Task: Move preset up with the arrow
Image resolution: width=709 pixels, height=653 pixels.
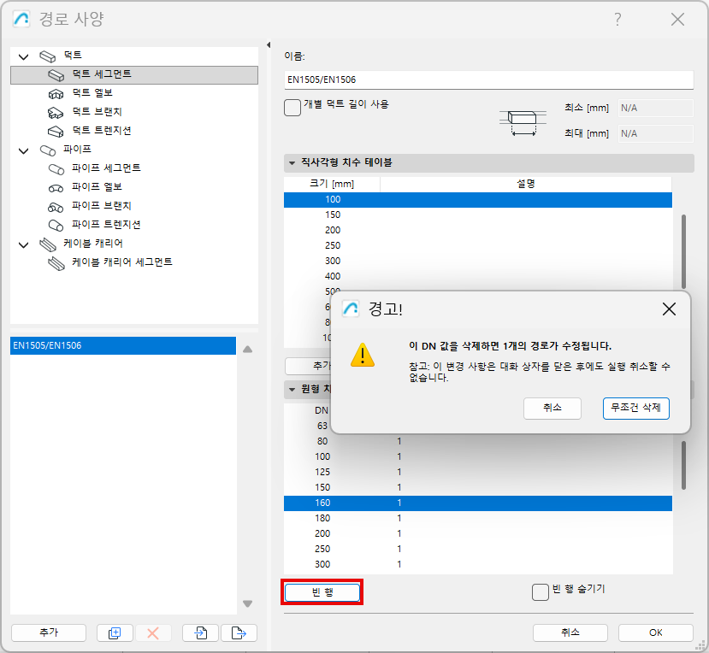Action: (x=247, y=350)
